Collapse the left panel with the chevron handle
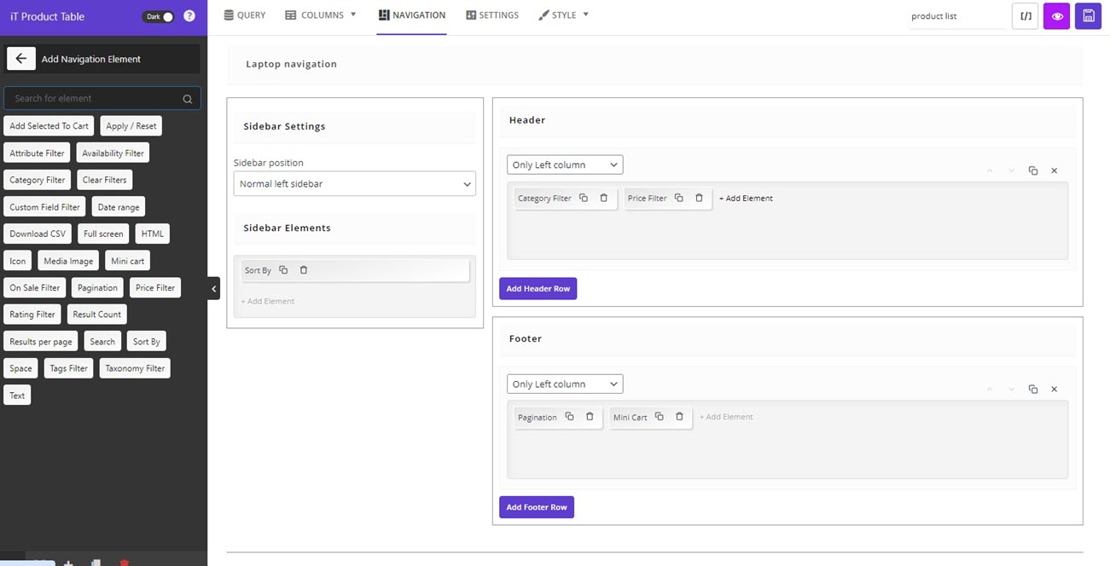1110x566 pixels. tap(213, 289)
